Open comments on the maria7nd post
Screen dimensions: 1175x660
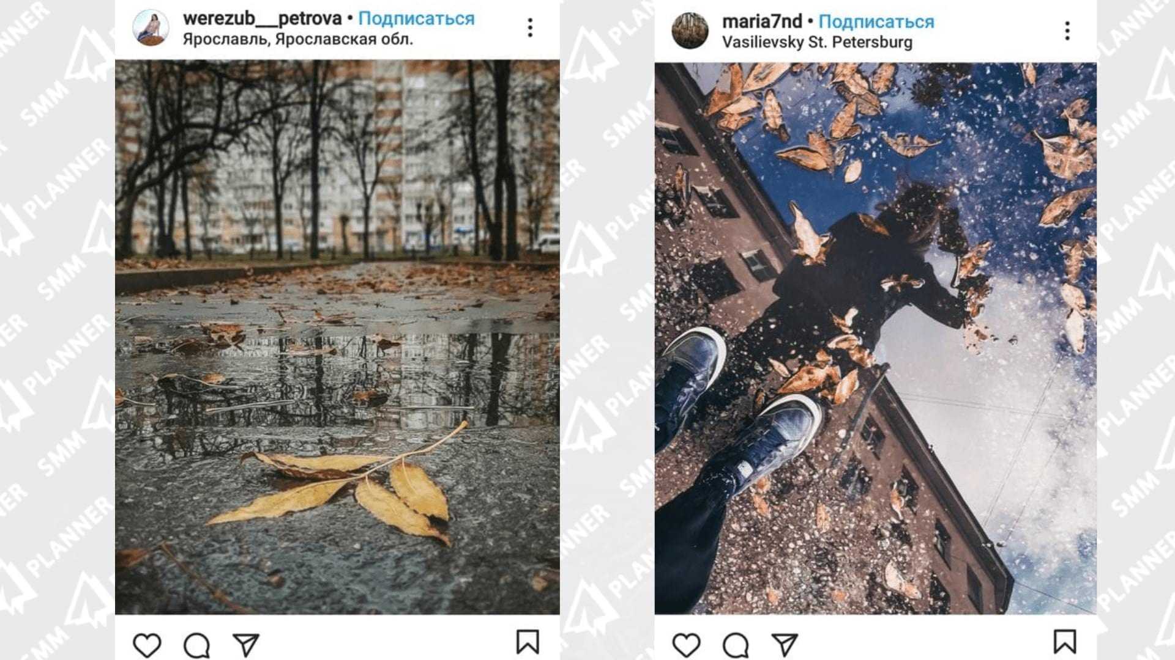(735, 645)
